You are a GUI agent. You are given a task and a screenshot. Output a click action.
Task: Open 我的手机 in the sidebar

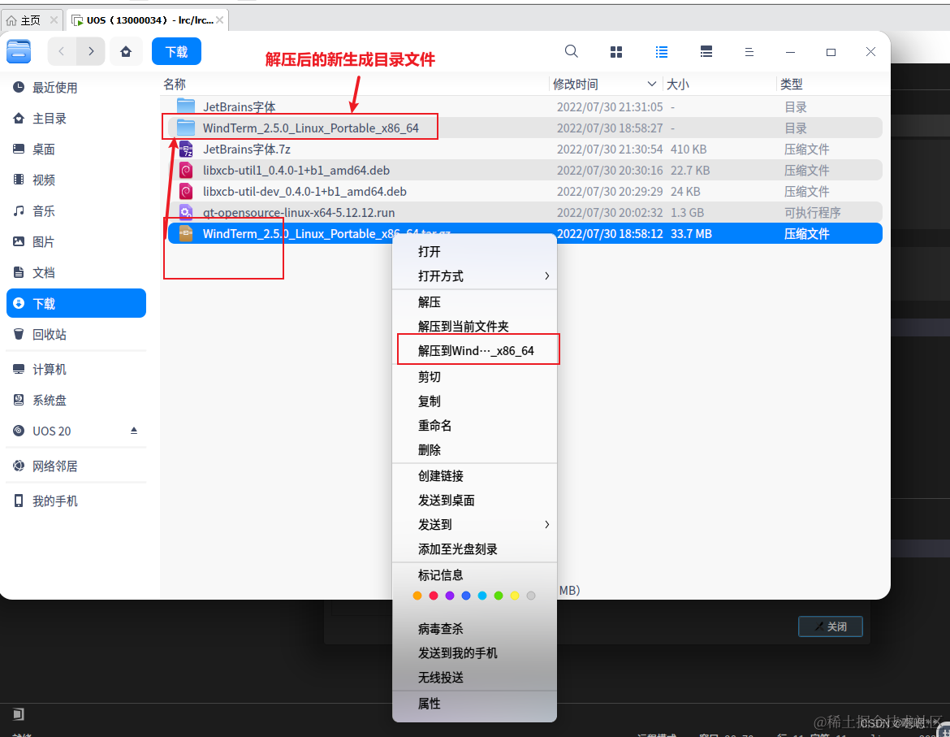(54, 501)
